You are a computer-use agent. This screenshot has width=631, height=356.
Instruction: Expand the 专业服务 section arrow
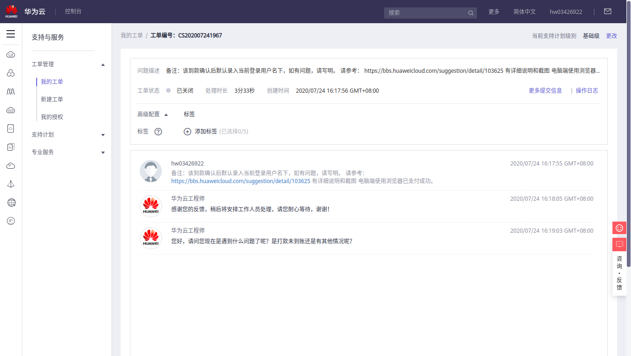[103, 153]
